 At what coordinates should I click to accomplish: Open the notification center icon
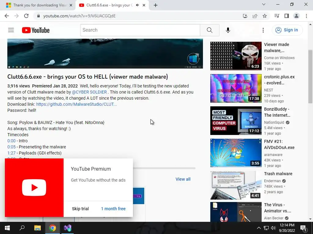coord(303,228)
